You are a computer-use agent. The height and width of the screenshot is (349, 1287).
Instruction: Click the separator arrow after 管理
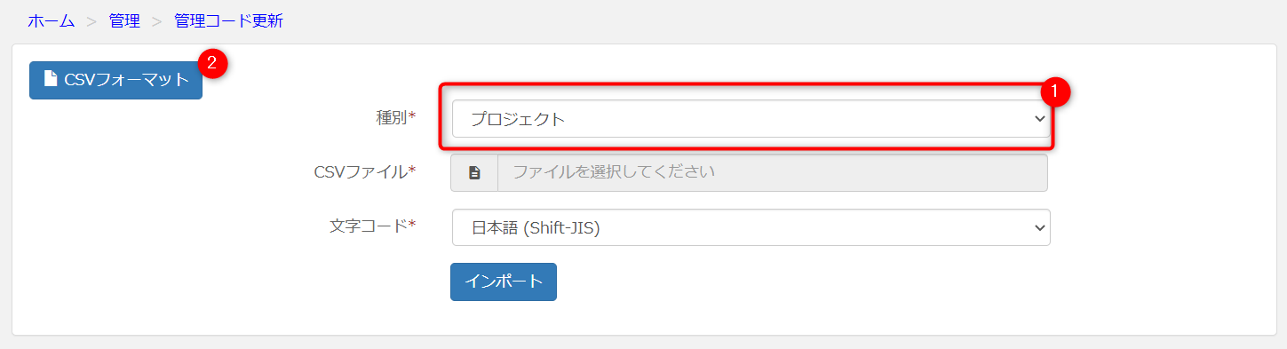pos(156,22)
